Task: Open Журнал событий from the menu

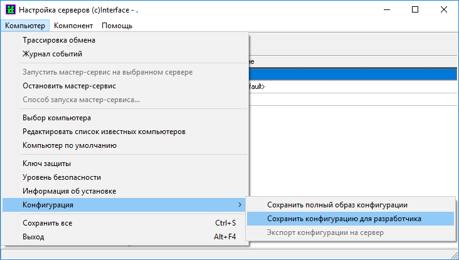Action: point(52,54)
